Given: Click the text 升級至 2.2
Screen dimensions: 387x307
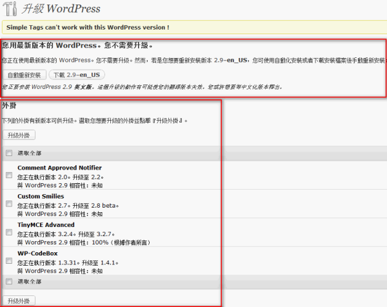Looking at the screenshot, I should pos(88,177).
